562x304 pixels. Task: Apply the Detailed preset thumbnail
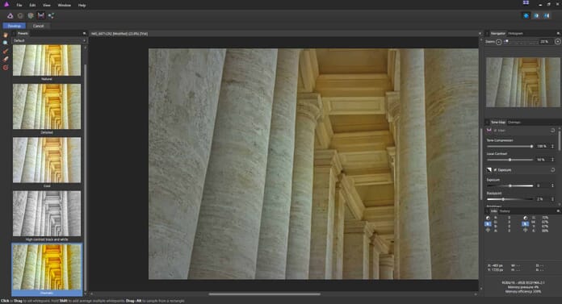[x=47, y=106]
